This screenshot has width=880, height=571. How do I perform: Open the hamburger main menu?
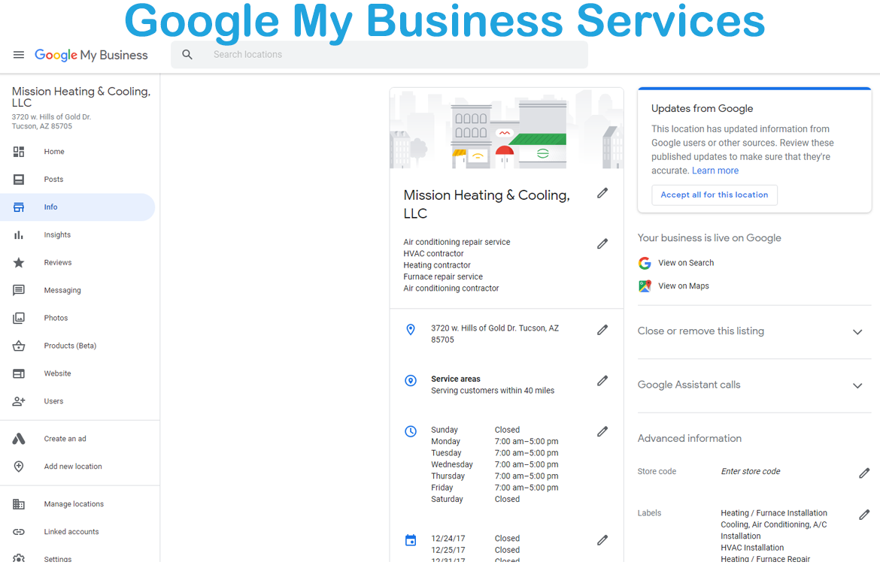[x=19, y=55]
